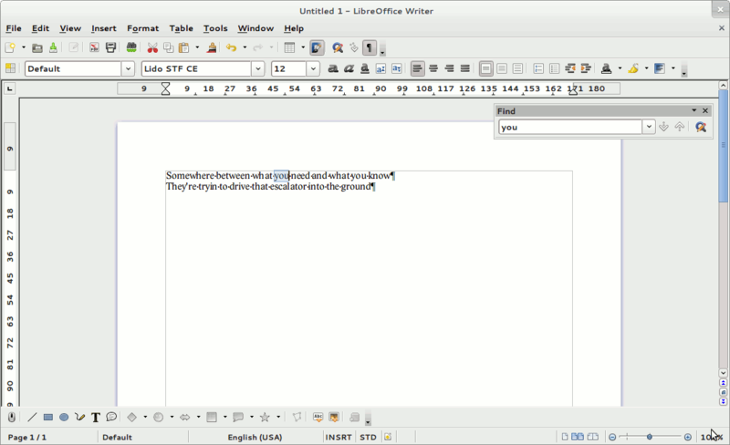Select the Rectangle drawing tool
This screenshot has width=730, height=445.
[x=48, y=417]
